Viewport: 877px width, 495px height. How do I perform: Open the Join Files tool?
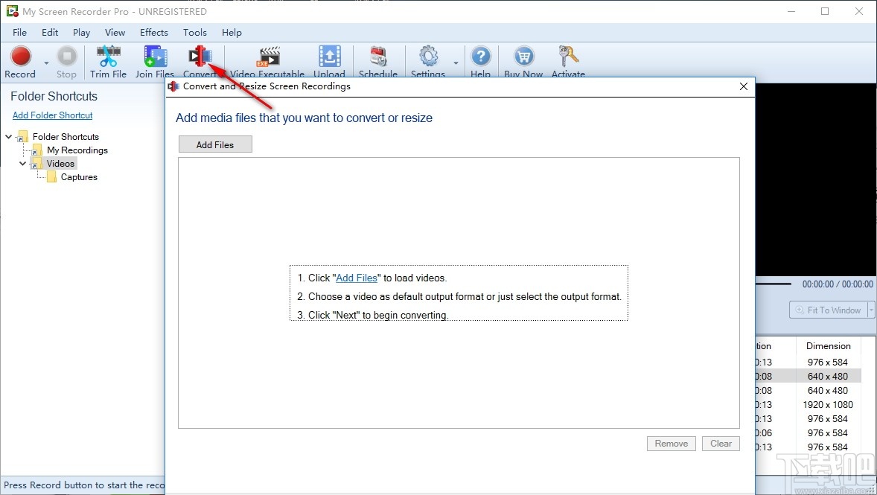click(x=155, y=62)
